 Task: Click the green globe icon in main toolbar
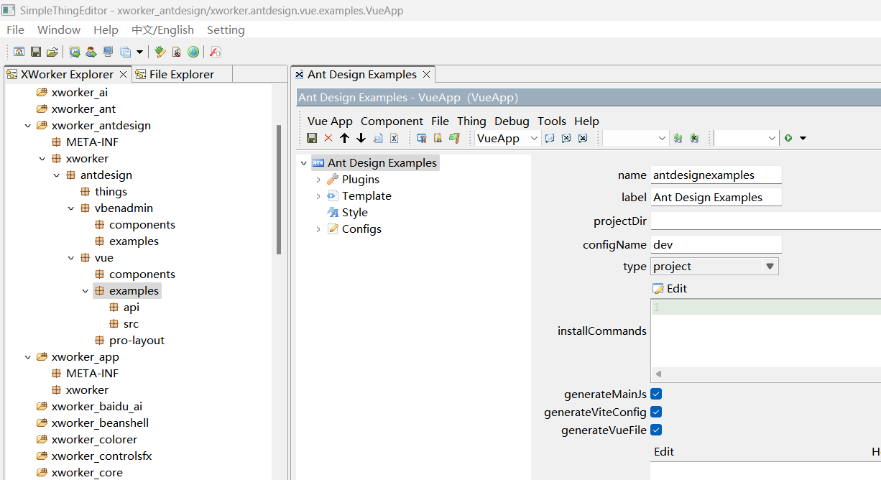pyautogui.click(x=193, y=52)
